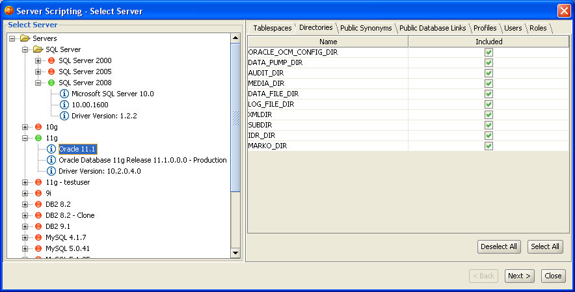Screen dimensions: 575x292
Task: Collapse the SQL Server 2008 node
Action: [x=38, y=83]
